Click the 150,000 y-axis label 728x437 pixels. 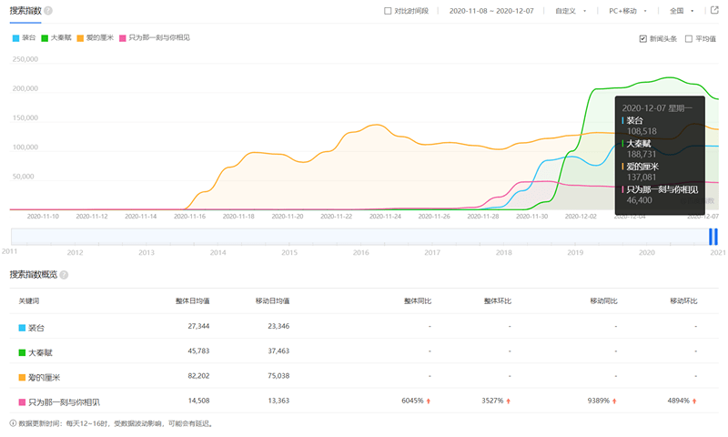25,118
